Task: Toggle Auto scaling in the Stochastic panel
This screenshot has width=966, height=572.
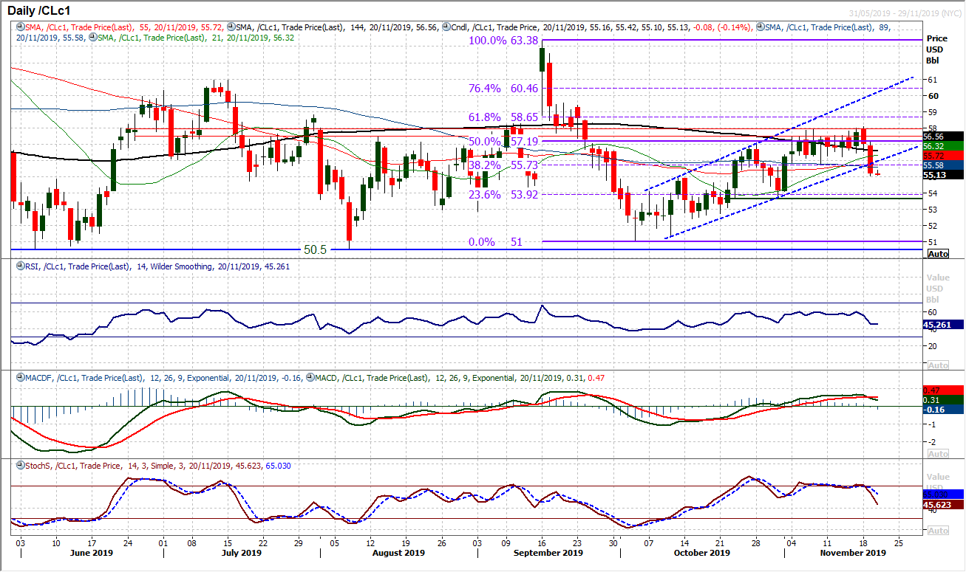Action: click(937, 531)
